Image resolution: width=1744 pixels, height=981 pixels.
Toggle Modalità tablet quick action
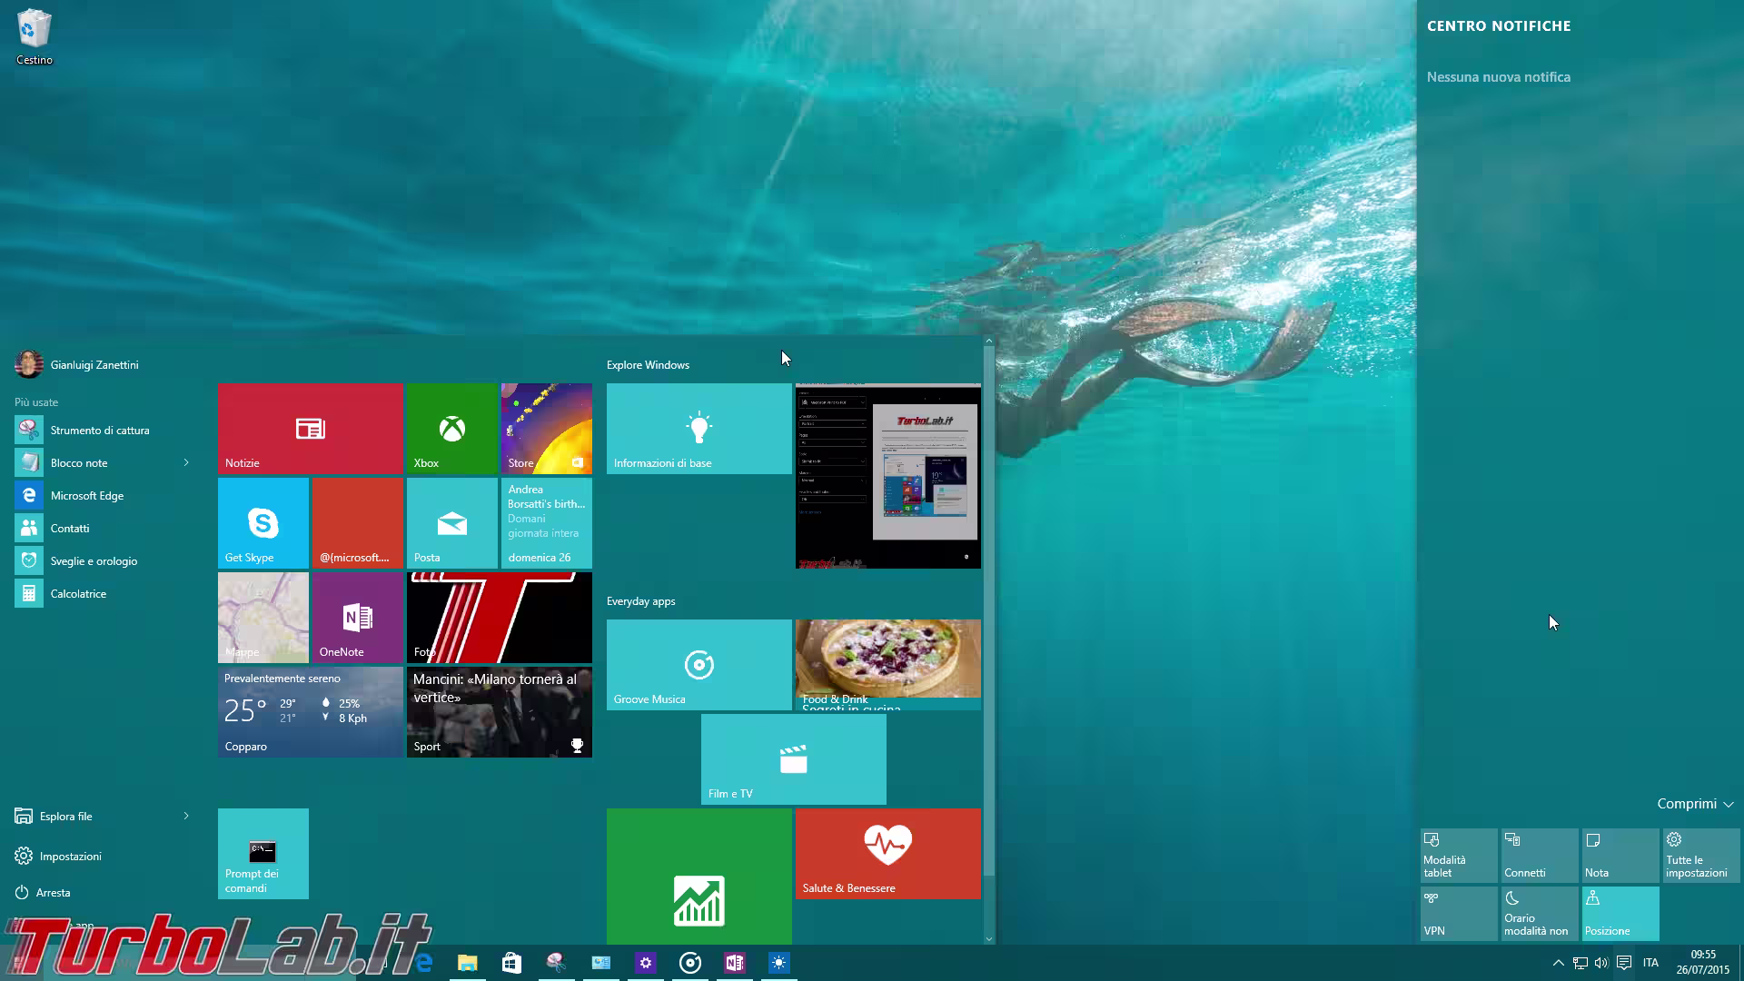tap(1459, 855)
